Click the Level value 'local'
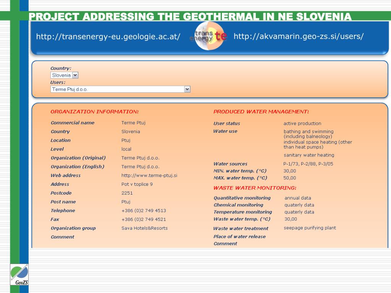Image resolution: width=391 pixels, height=293 pixels. click(x=126, y=149)
